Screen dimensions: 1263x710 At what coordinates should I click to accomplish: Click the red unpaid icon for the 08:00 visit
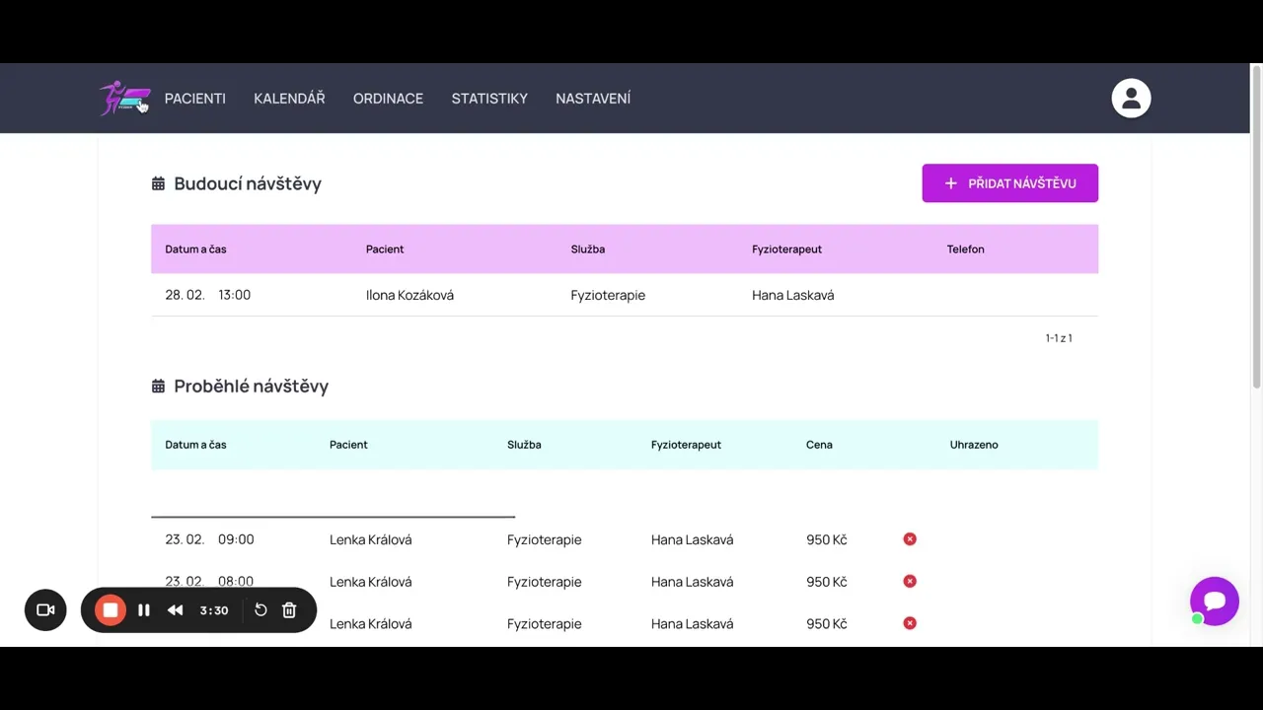[x=910, y=582]
